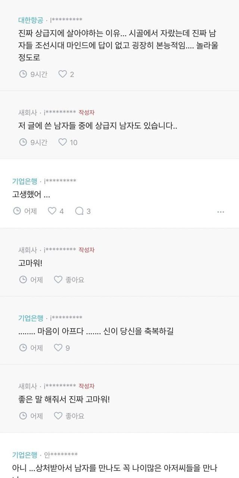Tap 기업은행 label on the bottom comment
Image resolution: width=239 pixels, height=478 pixels.
coord(25,454)
